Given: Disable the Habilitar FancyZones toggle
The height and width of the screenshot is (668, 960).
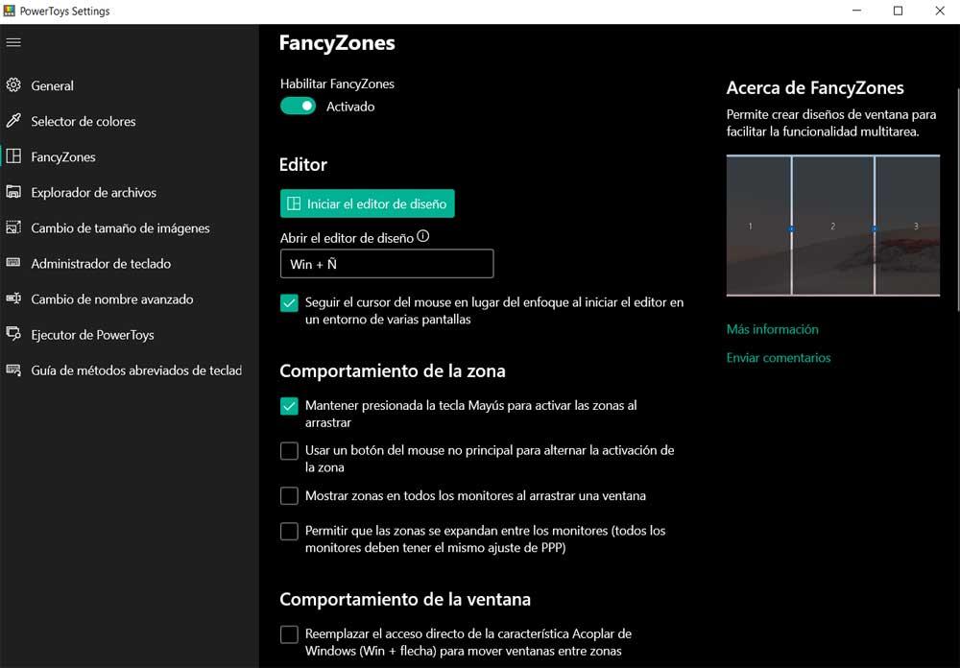Looking at the screenshot, I should point(299,106).
